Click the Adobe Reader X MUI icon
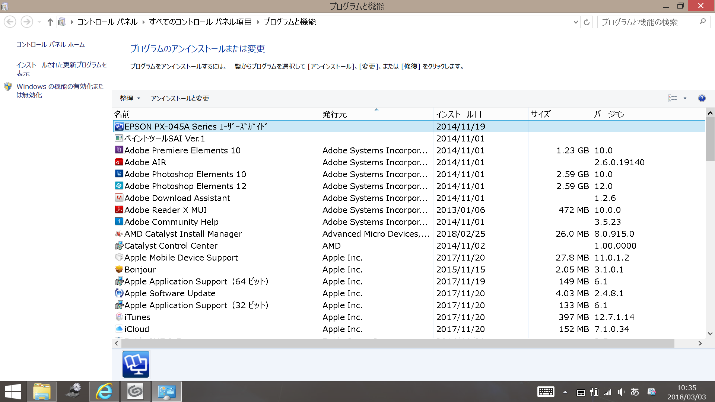715x402 pixels. (x=119, y=210)
